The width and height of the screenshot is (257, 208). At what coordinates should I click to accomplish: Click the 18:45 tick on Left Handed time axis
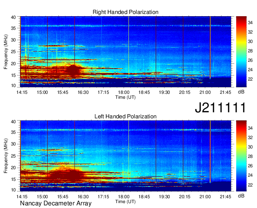144,197
